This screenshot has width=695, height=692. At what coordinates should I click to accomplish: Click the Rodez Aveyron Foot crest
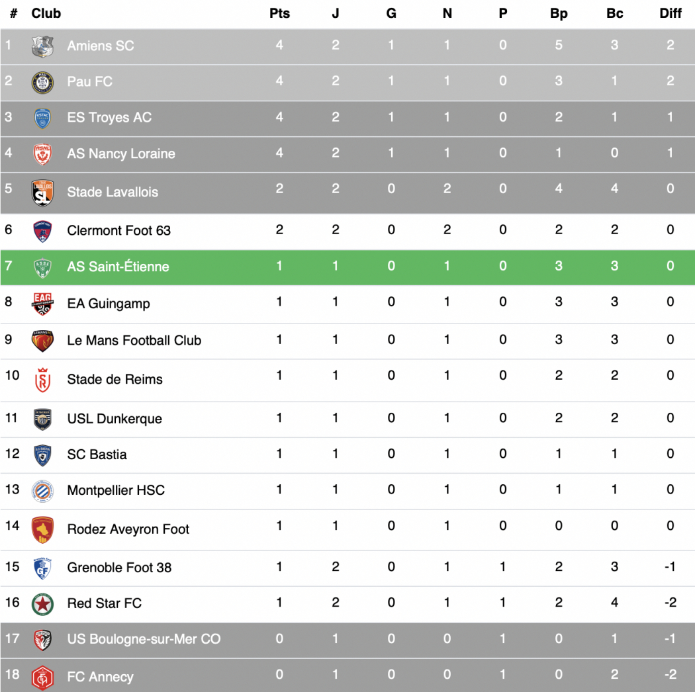[42, 530]
